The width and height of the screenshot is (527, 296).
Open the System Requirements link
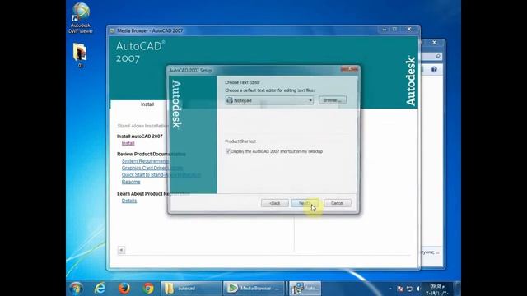[145, 161]
